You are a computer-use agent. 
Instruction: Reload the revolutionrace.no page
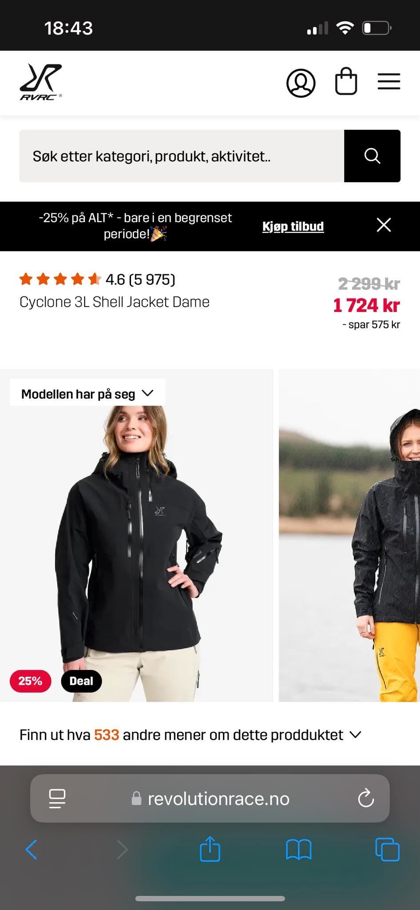pyautogui.click(x=366, y=798)
